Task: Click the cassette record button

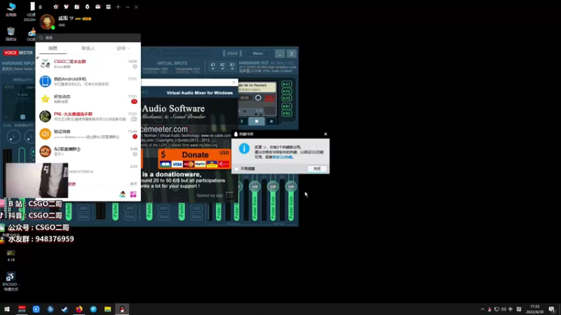Action: 271,121
